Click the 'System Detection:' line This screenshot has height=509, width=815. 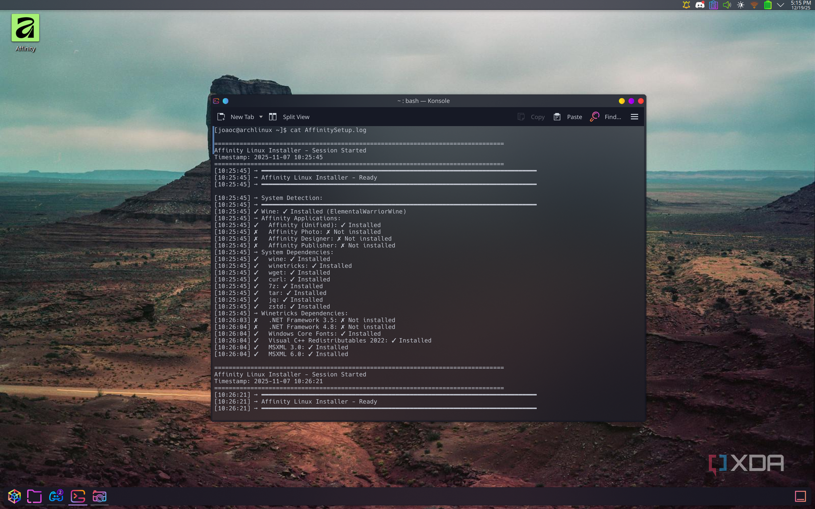coord(268,198)
